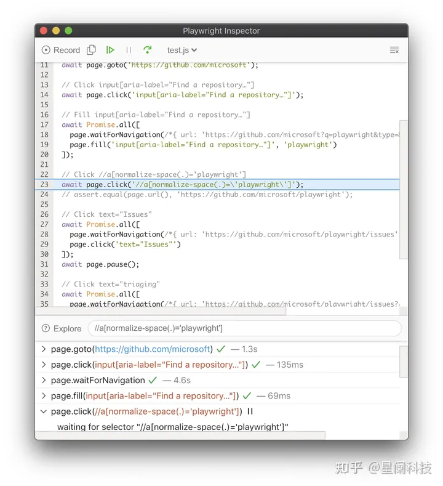This screenshot has width=443, height=486.
Task: Click the pause icon in the toolbar
Action: point(129,50)
